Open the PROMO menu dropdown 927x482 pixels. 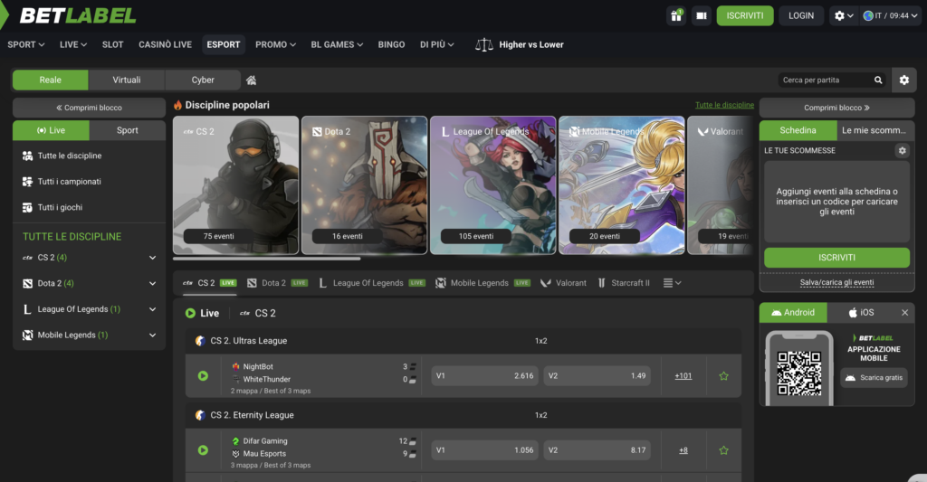275,44
